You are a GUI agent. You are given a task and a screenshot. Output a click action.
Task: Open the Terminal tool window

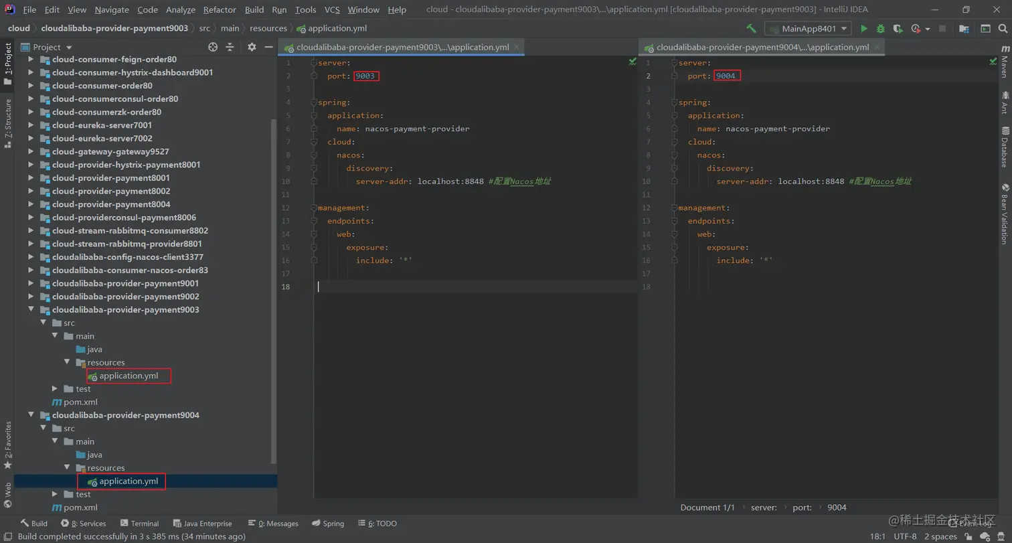pyautogui.click(x=139, y=524)
